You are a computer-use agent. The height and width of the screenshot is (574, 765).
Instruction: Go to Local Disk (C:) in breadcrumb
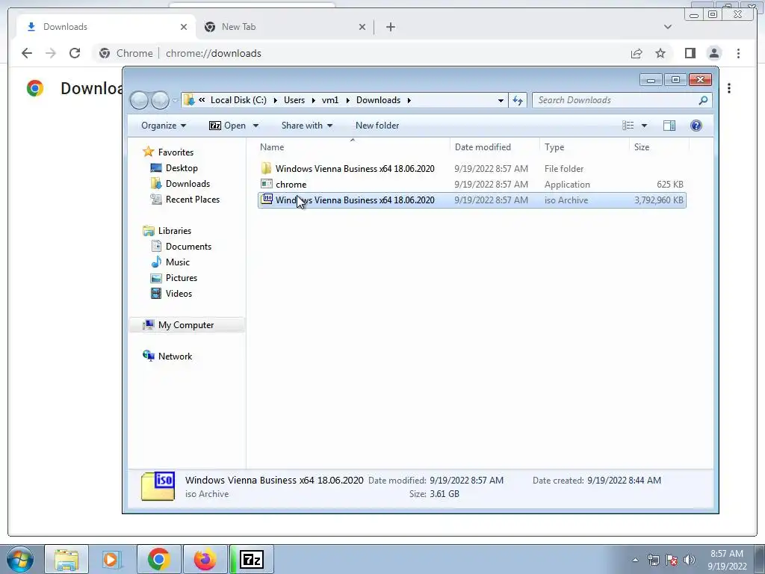tap(238, 100)
